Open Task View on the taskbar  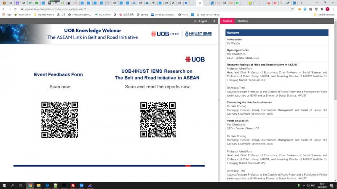coord(21,186)
